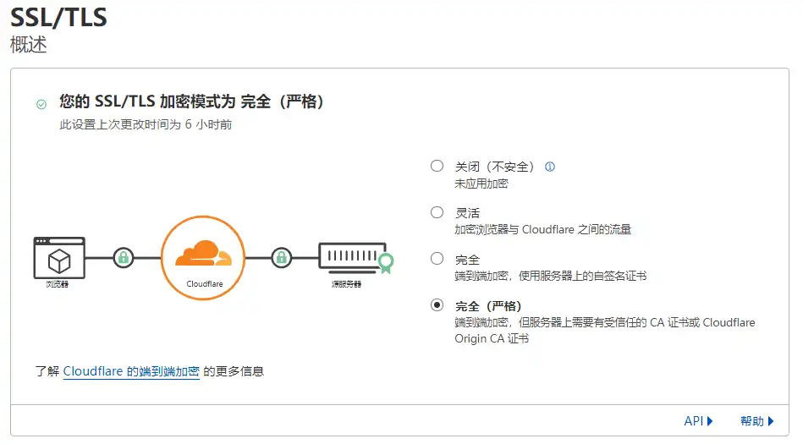Click the 您的 SSL/TLS 加密模式为 完全（严格） heading
Image resolution: width=803 pixels, height=444 pixels.
click(x=191, y=101)
